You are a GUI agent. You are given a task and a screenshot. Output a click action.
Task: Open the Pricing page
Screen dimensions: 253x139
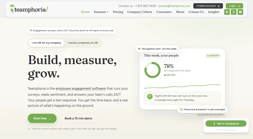coord(118,12)
